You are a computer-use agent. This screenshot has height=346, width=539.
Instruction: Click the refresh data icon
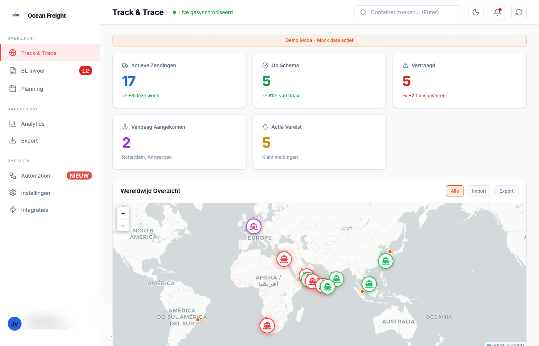tap(519, 12)
